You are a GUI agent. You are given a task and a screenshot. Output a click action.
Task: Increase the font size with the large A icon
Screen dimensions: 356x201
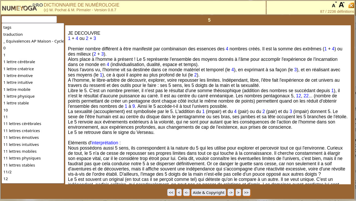pyautogui.click(x=341, y=5)
